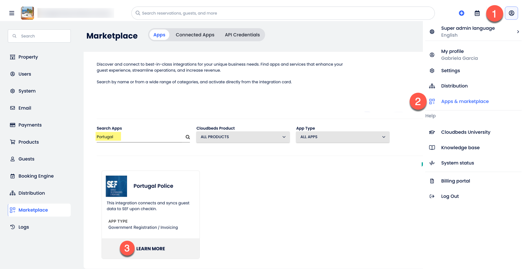Select Apps & marketplace menu item
This screenshot has height=269, width=524.
(465, 101)
